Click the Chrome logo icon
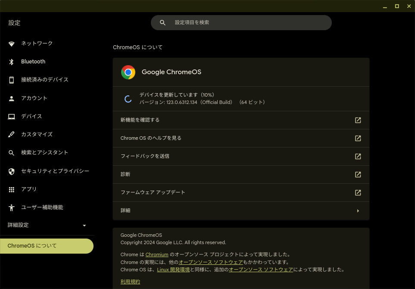 coord(128,72)
